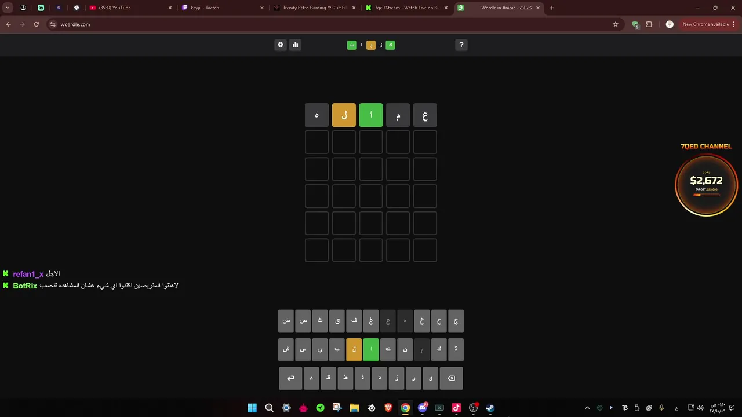742x417 pixels.
Task: Open the statistics bar chart icon
Action: tap(295, 45)
